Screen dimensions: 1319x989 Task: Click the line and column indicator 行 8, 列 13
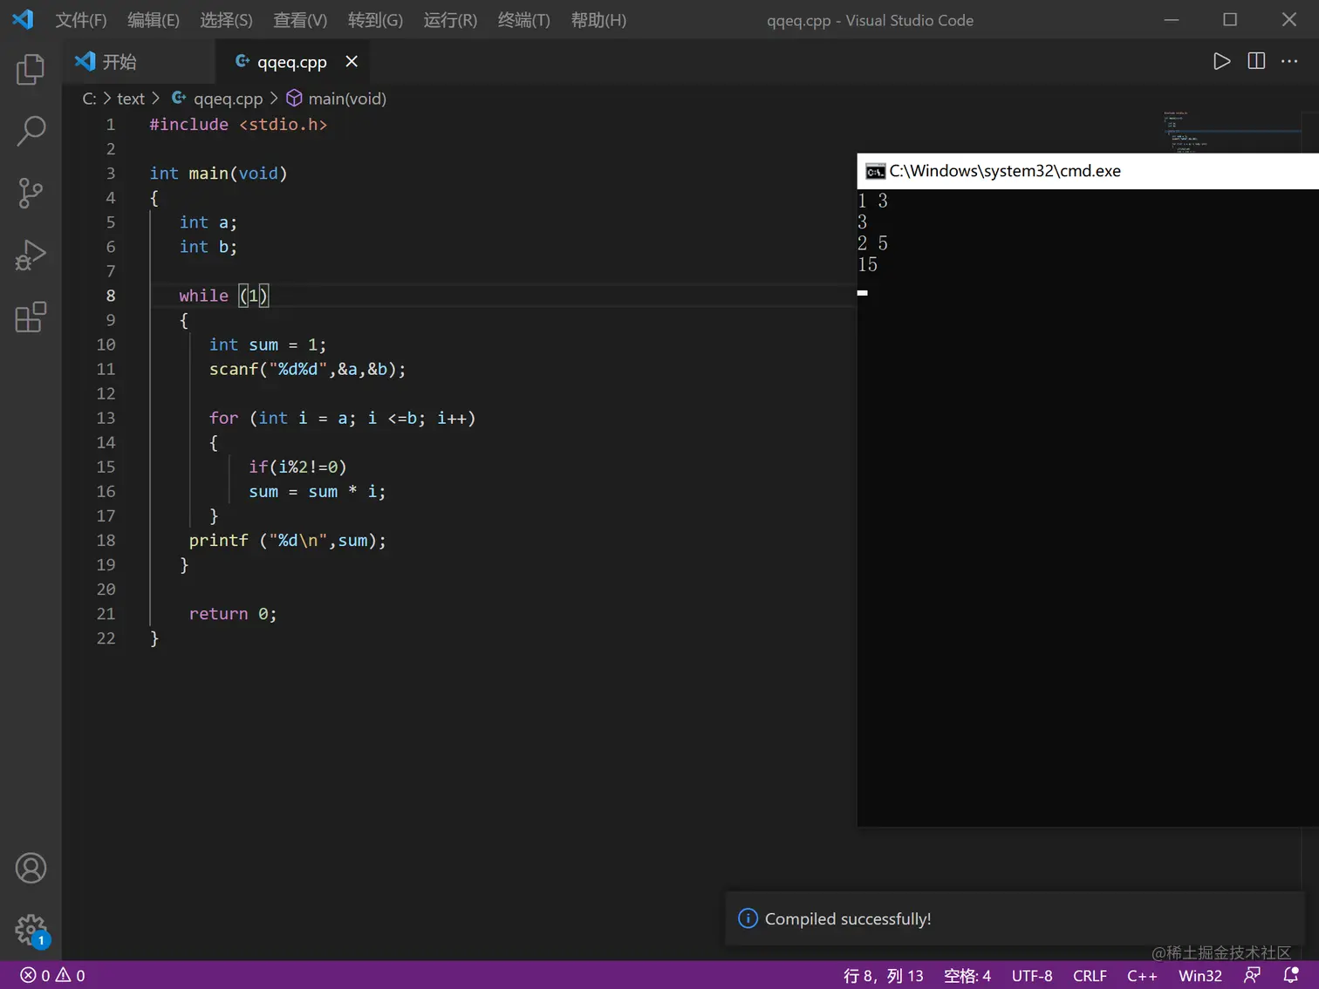tap(883, 975)
